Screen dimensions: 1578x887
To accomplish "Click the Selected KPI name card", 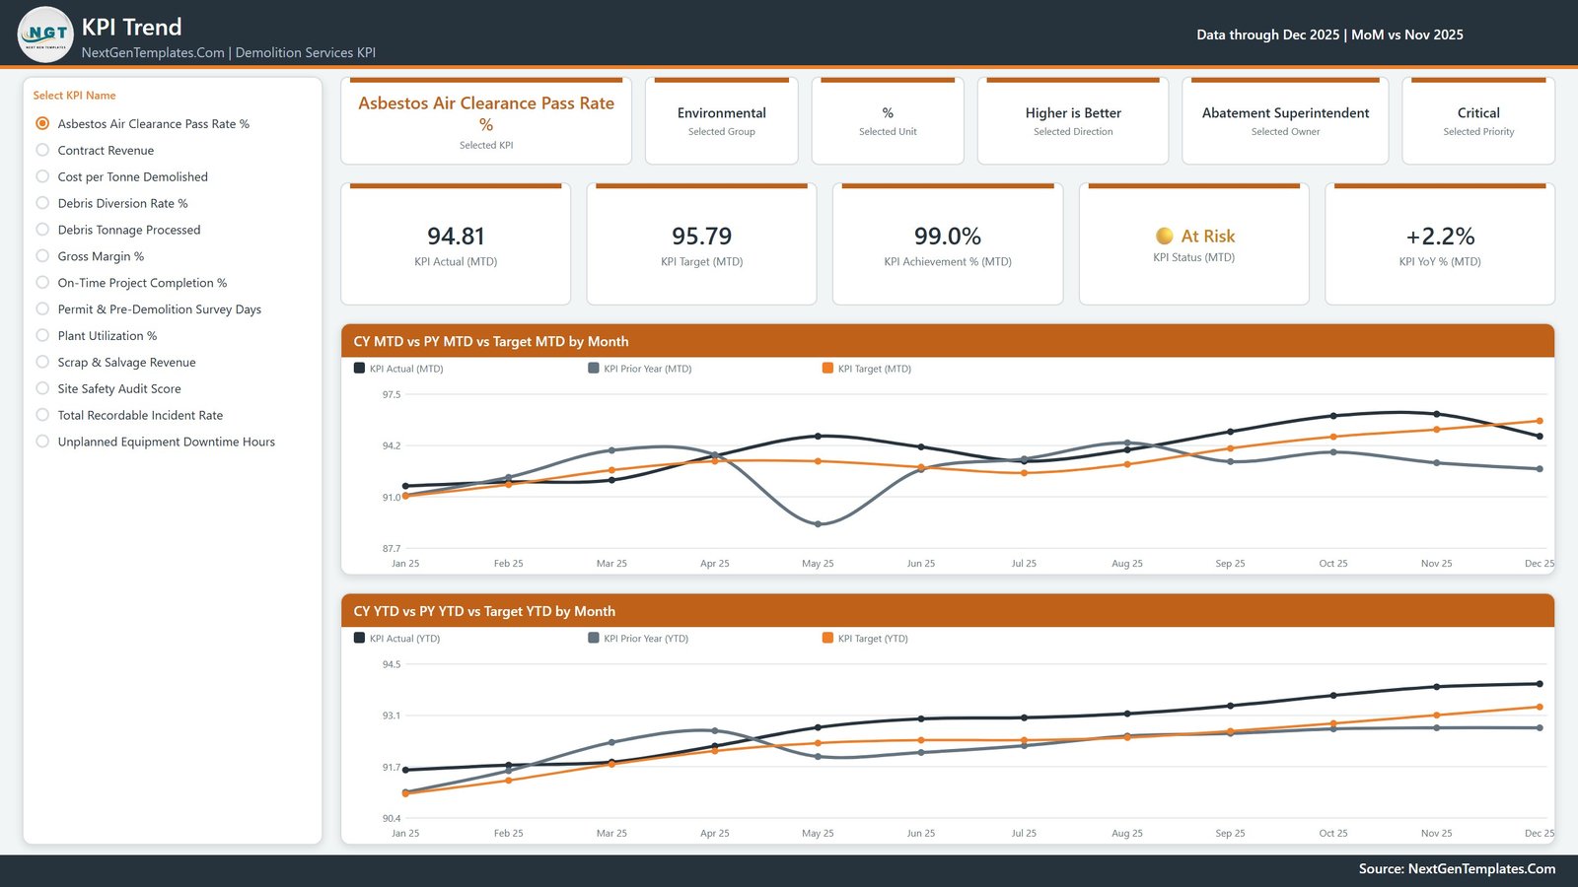I will (486, 121).
